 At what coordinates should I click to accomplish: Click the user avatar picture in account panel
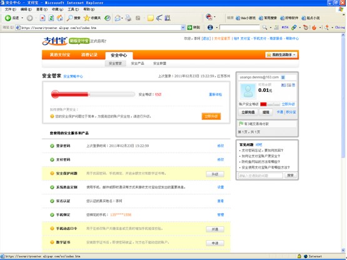pos(248,91)
